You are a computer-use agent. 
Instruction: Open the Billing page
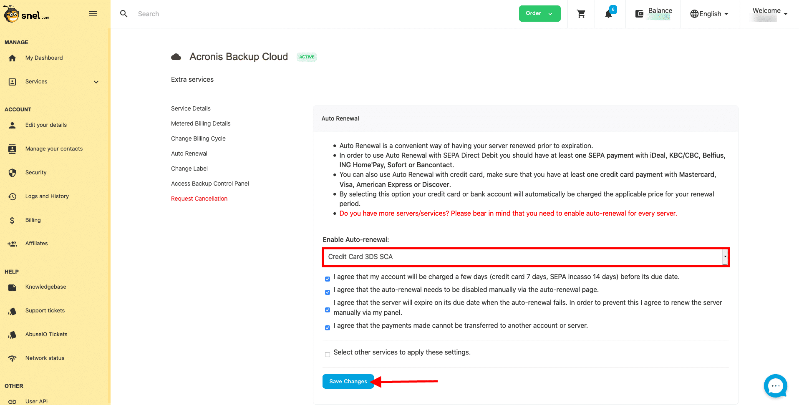pos(33,220)
